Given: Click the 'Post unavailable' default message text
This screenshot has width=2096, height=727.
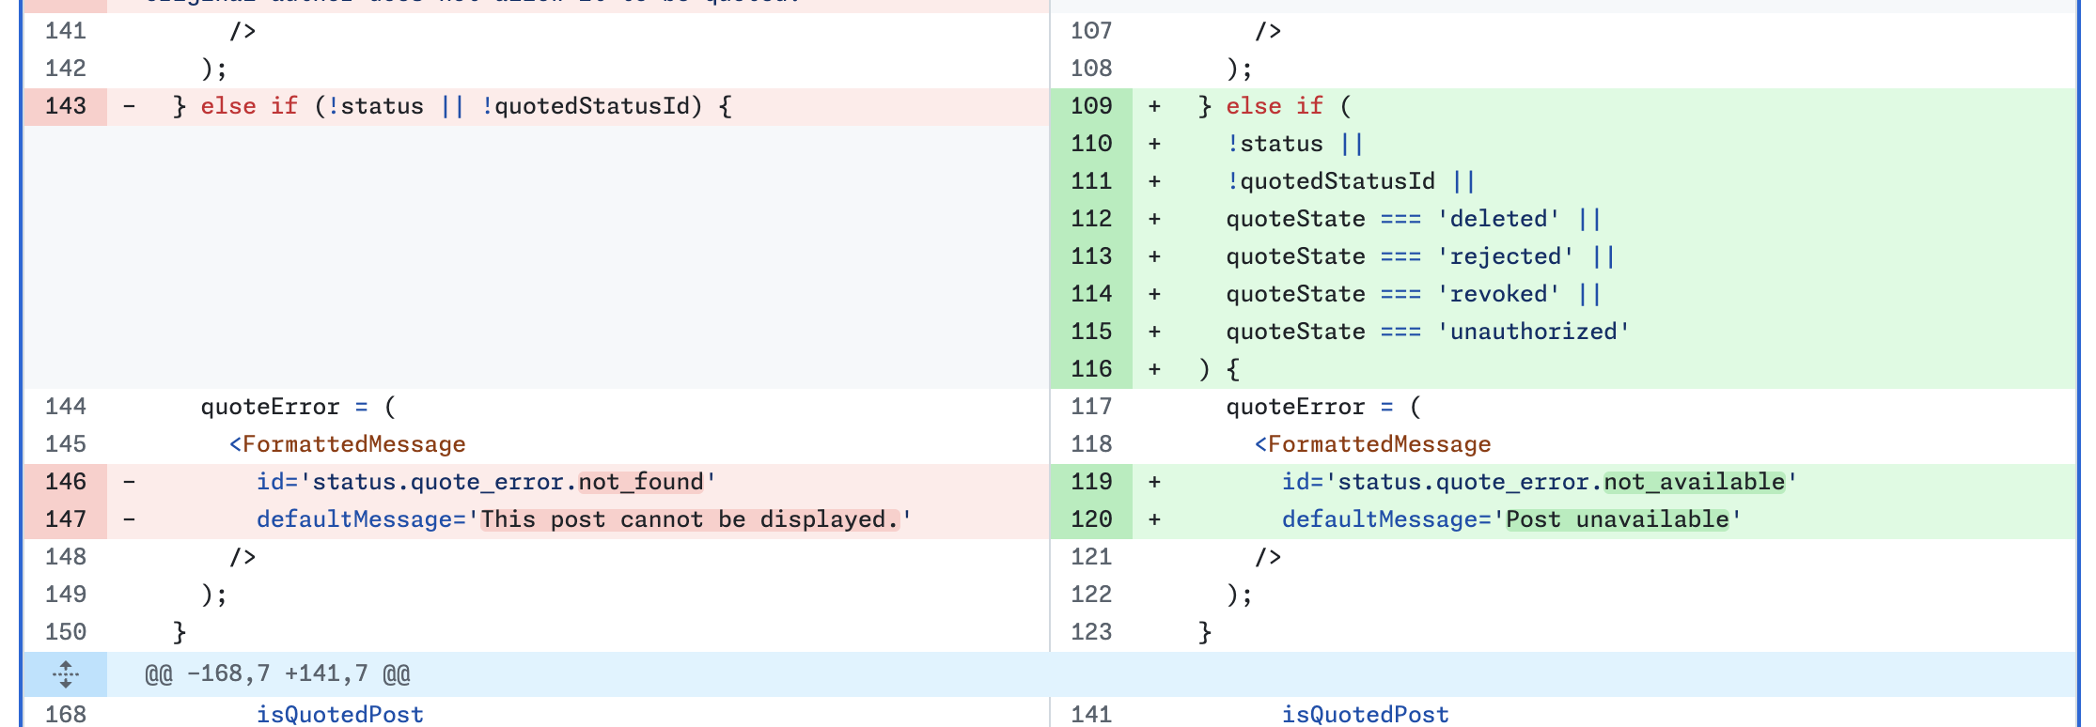Looking at the screenshot, I should pyautogui.click(x=1617, y=519).
